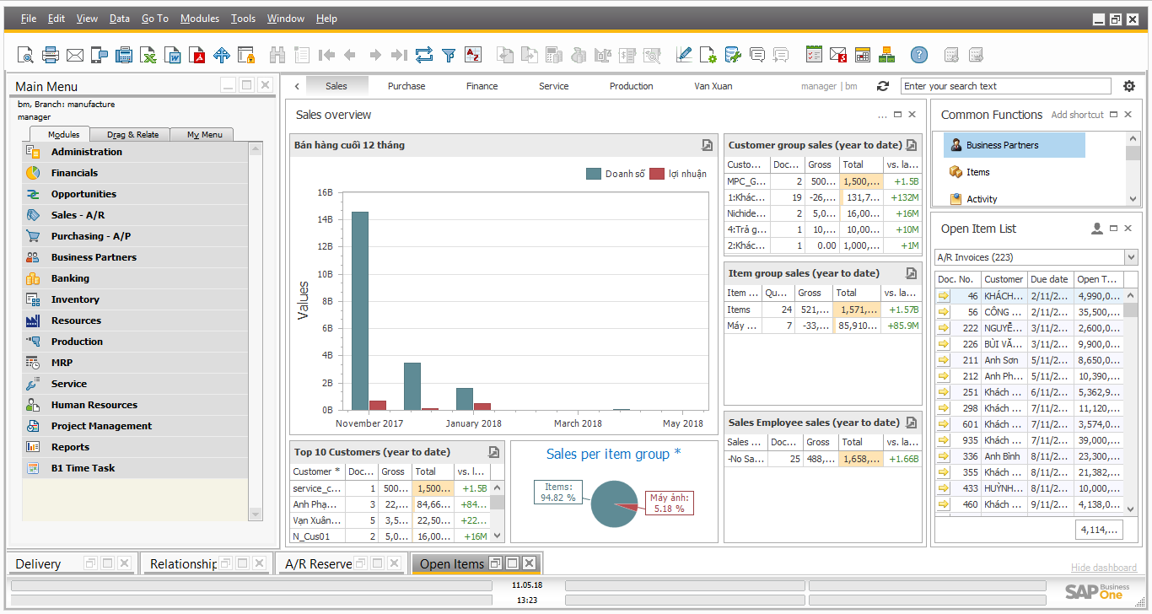Open the Help question mark icon
The image size is (1152, 614).
919,56
